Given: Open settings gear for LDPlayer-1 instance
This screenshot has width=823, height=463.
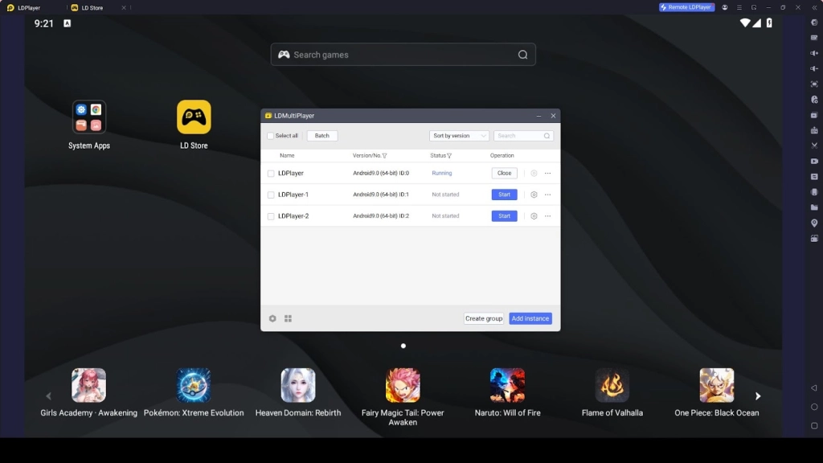Looking at the screenshot, I should [x=534, y=195].
